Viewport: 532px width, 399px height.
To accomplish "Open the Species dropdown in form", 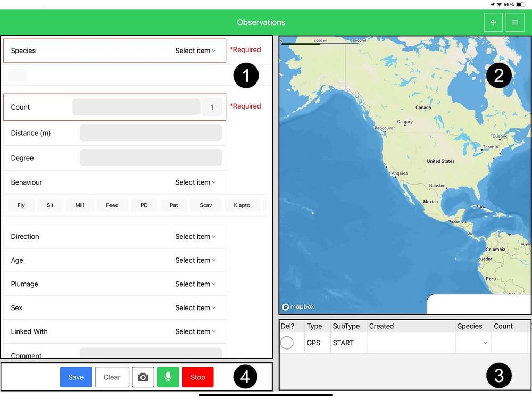I will tap(195, 51).
